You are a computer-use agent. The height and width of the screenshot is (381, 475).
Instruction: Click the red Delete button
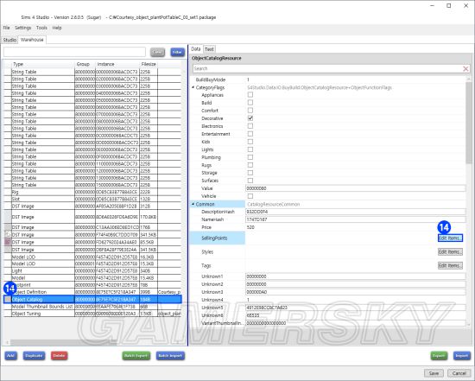pyautogui.click(x=59, y=356)
